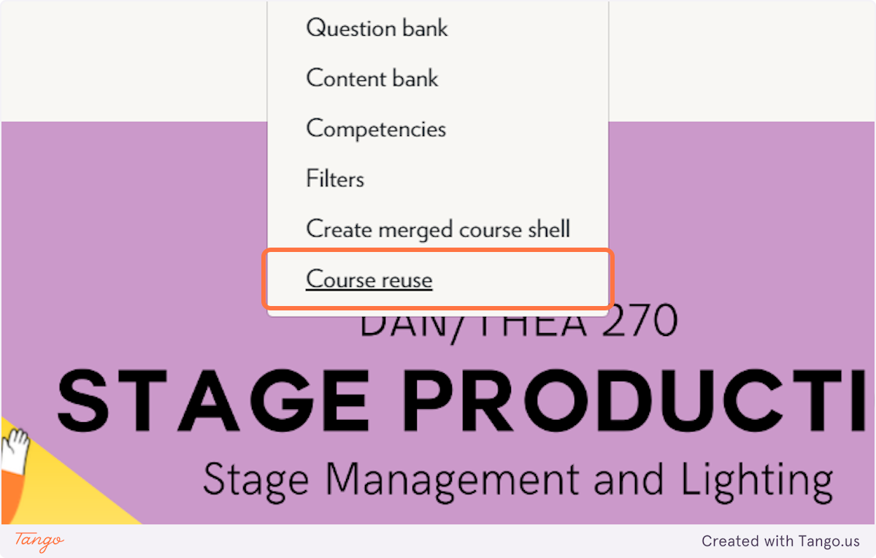Open the Created with Tango.us link
This screenshot has width=876, height=558.
pos(780,541)
